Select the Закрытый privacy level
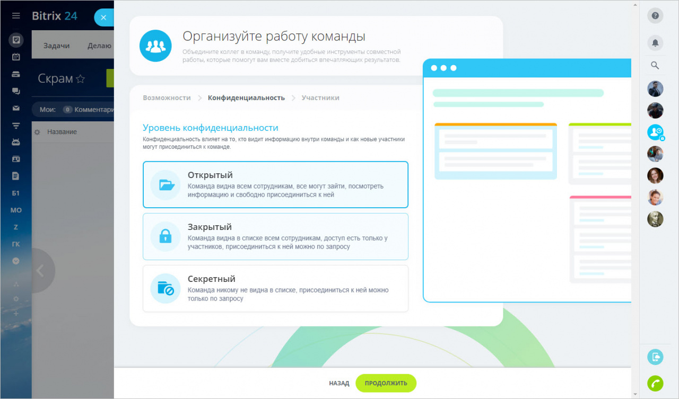 click(x=275, y=236)
